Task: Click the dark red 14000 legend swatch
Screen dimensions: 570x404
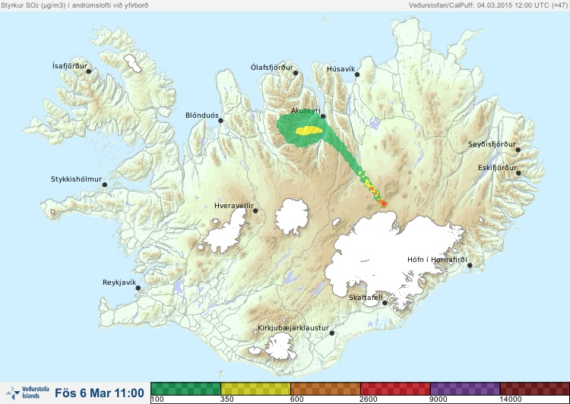Action: [x=534, y=389]
